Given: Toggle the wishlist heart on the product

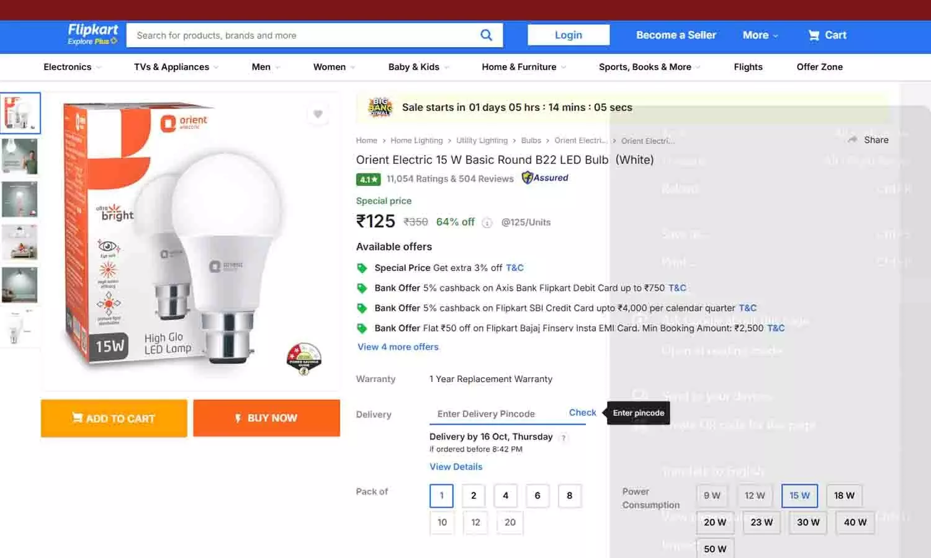Looking at the screenshot, I should pyautogui.click(x=318, y=114).
